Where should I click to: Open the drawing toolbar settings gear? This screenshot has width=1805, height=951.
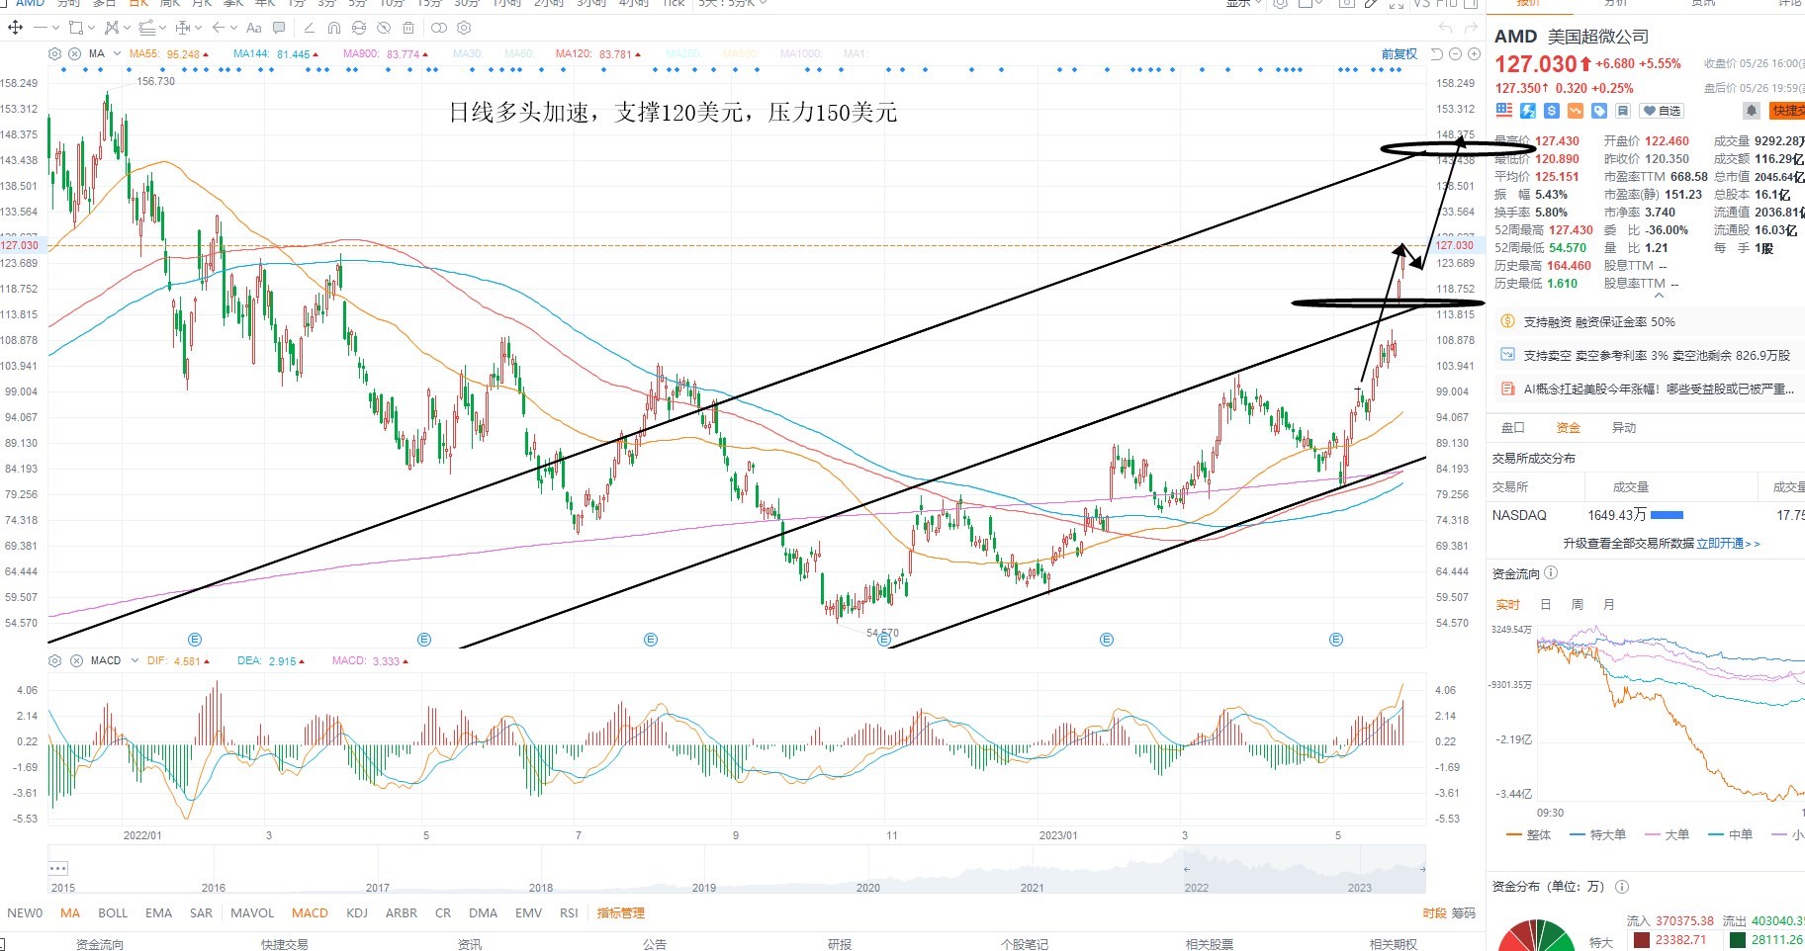coord(464,28)
